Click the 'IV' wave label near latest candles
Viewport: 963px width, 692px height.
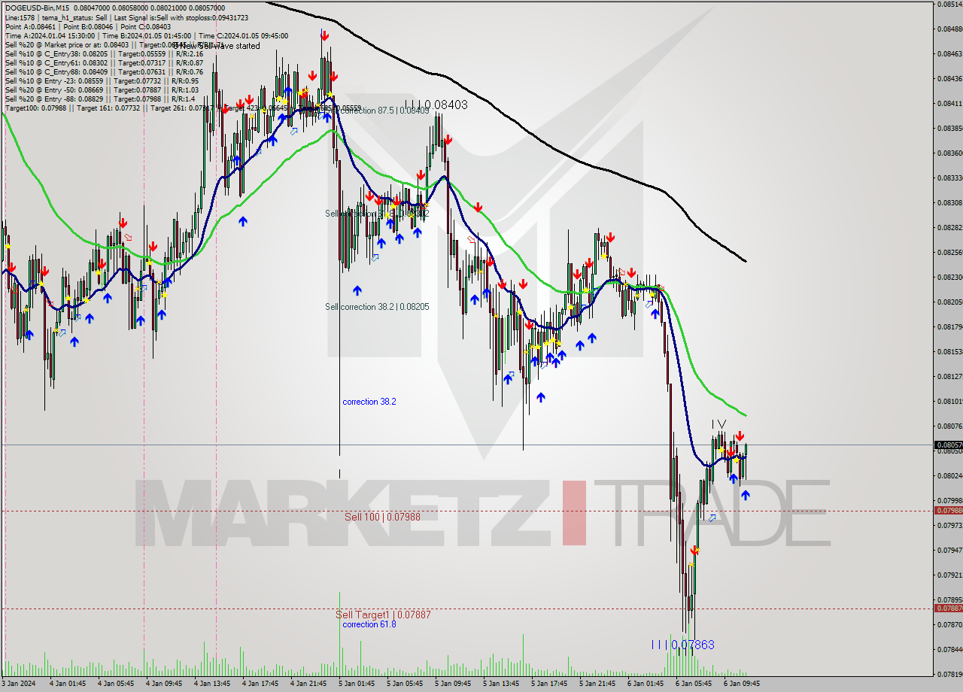(719, 424)
